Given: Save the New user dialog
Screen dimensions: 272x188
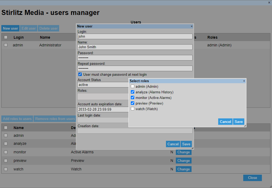Looking at the screenshot, I should tap(186, 144).
